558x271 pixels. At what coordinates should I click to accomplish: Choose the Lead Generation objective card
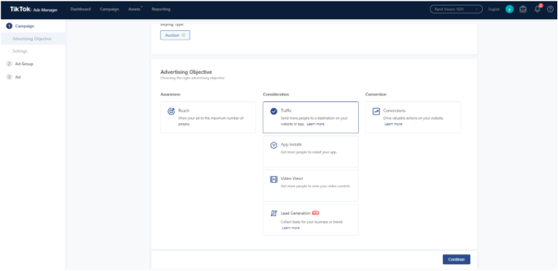tap(310, 220)
